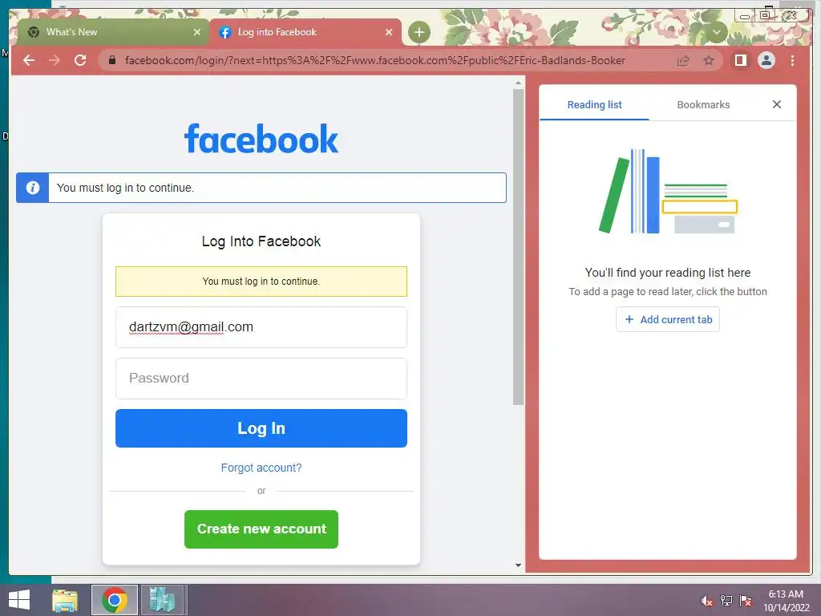
Task: Click the blue info icon in banner
Action: (x=32, y=188)
